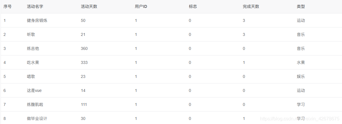The width and height of the screenshot is (342, 124).
Task: Click the 360 activity days value
Action: (x=84, y=48)
